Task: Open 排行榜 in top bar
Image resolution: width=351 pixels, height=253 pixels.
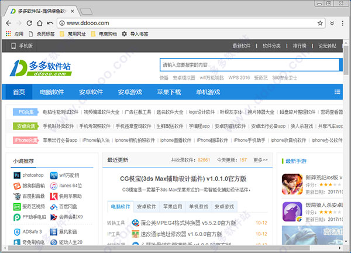Action: (300, 46)
